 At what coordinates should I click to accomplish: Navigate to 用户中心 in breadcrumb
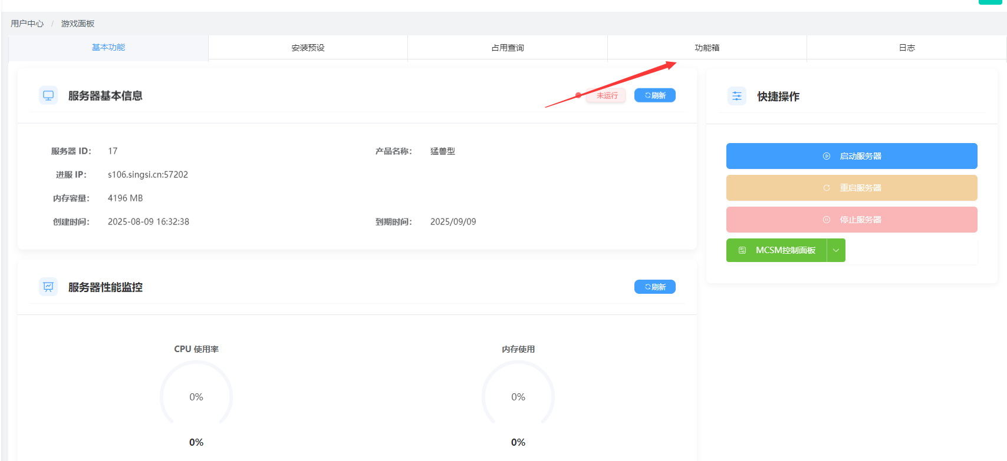[x=27, y=24]
